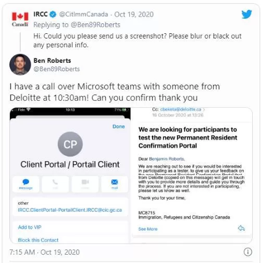Open the 7:15 AM Oct 19, 2020 timestamp
The height and width of the screenshot is (263, 261).
point(44,252)
